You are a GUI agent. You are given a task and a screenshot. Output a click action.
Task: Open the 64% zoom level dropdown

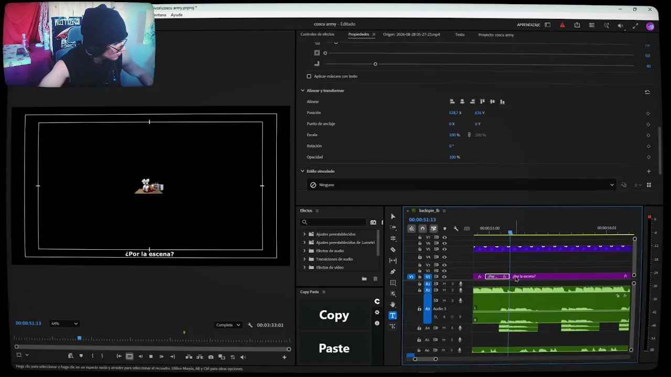pos(64,324)
